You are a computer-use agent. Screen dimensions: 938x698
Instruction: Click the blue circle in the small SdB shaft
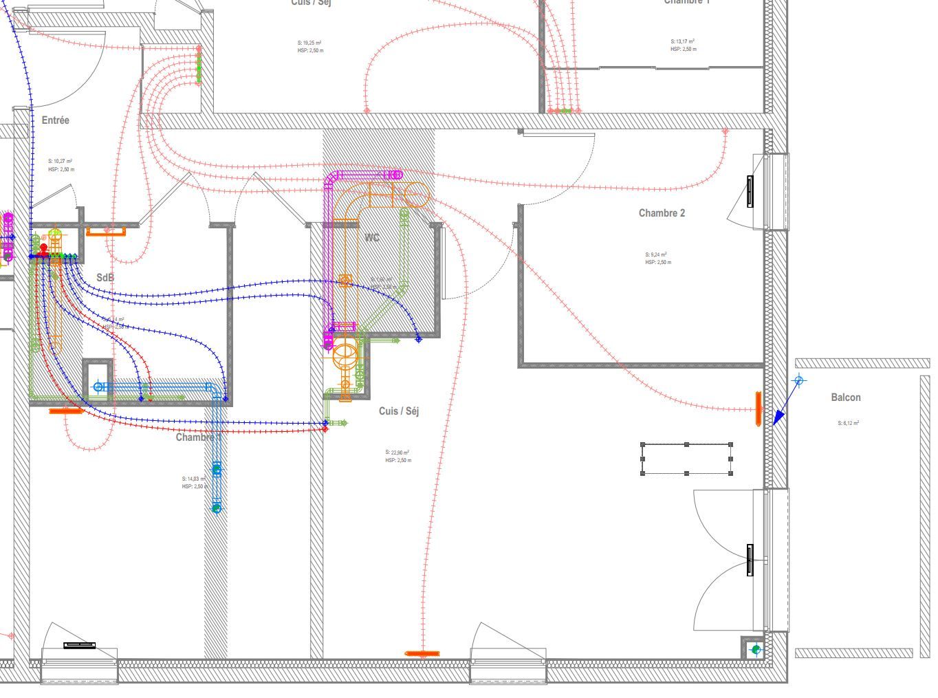point(98,387)
